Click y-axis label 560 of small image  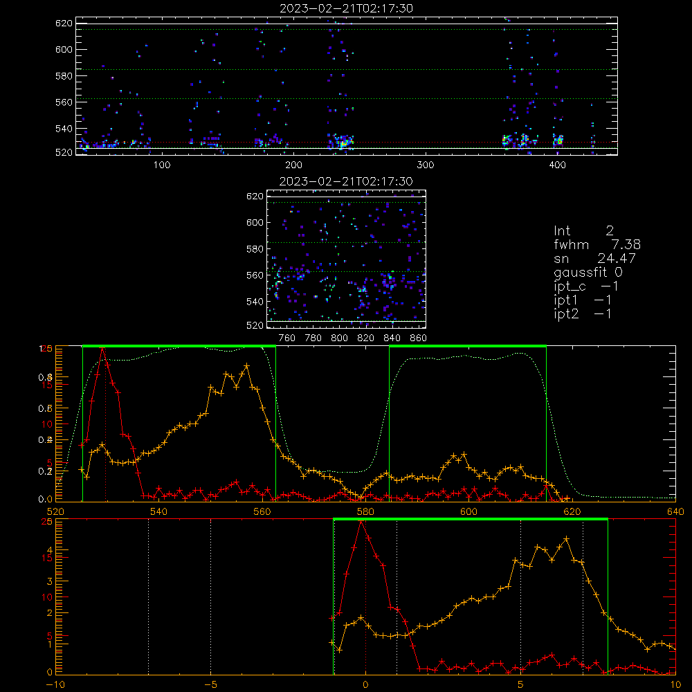pos(255,275)
